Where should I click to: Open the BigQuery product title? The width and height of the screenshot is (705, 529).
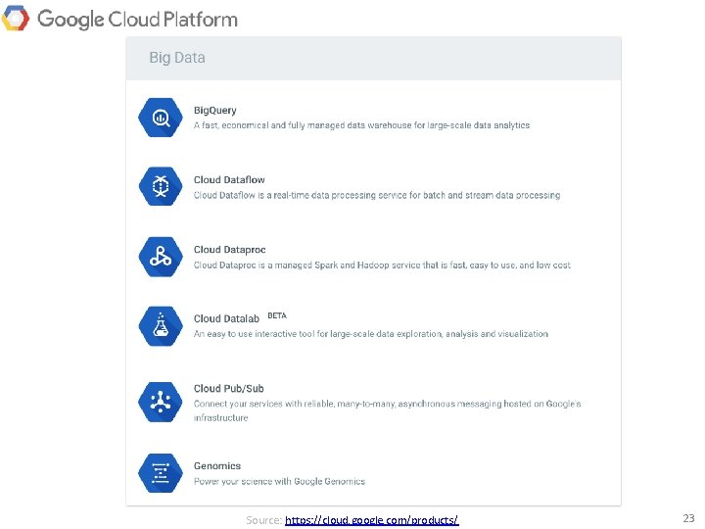(214, 110)
